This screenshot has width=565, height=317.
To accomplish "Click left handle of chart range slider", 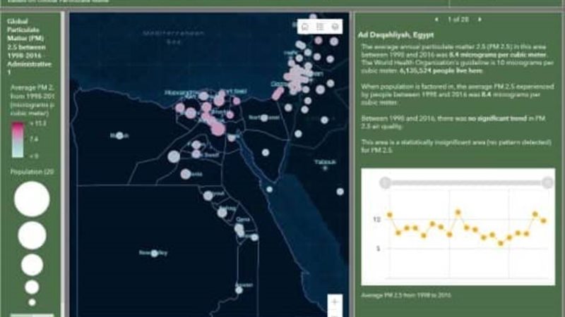I will (x=385, y=183).
